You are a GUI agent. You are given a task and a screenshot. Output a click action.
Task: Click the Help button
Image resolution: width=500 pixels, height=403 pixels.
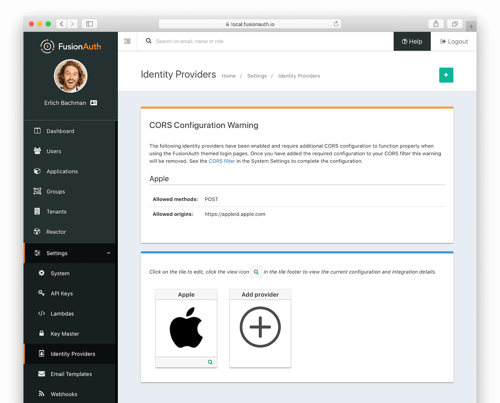tap(412, 41)
